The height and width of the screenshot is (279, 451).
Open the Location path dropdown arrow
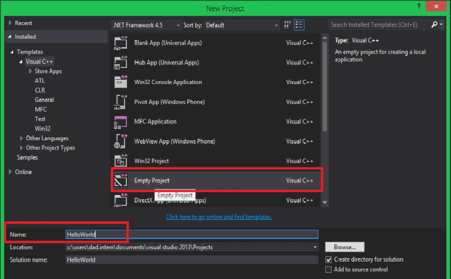pyautogui.click(x=315, y=247)
